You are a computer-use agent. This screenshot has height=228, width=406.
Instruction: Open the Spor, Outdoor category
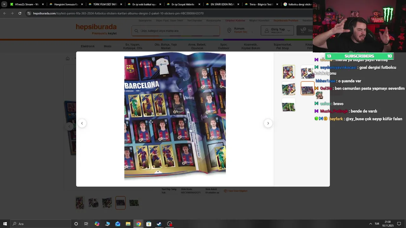224,46
